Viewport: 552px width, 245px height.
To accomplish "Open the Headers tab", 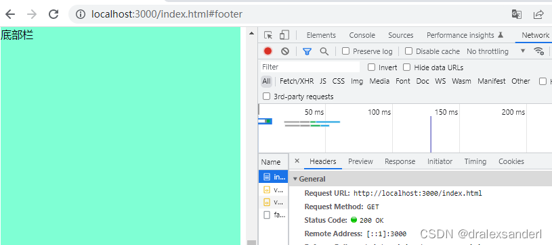I will pyautogui.click(x=323, y=161).
